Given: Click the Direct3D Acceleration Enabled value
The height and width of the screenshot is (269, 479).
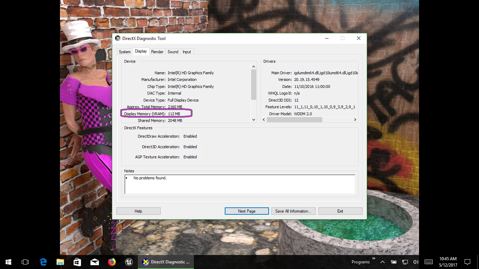Looking at the screenshot, I should (x=190, y=147).
